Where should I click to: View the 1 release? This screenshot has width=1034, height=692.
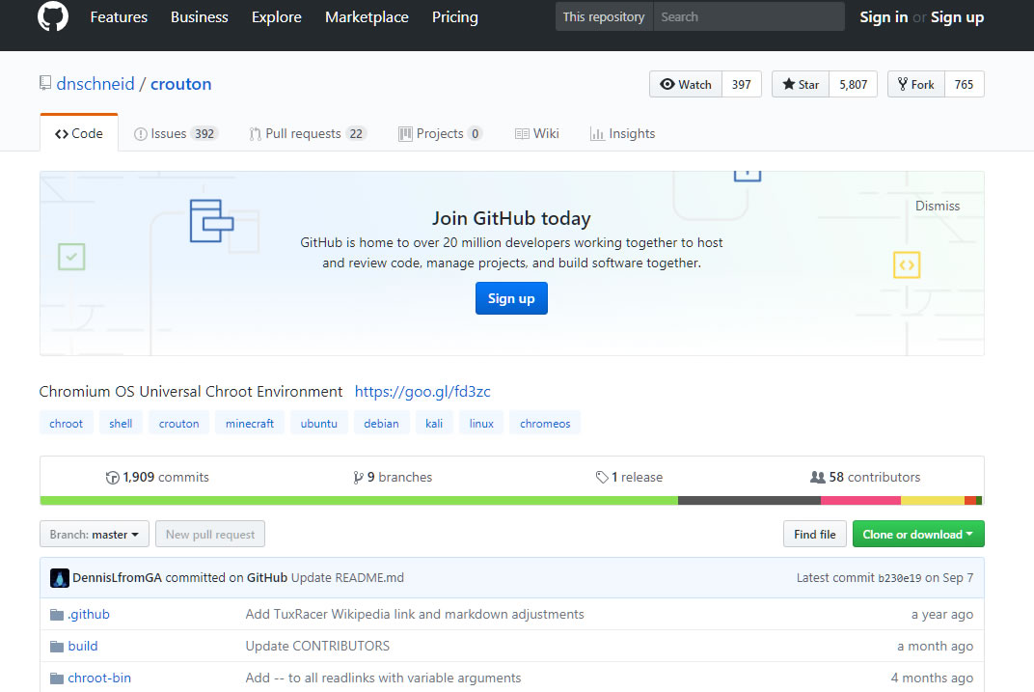[629, 477]
